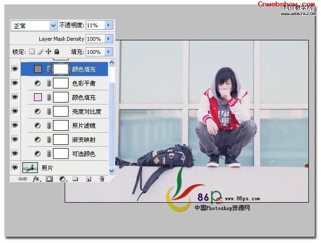Image resolution: width=321 pixels, height=243 pixels.
Task: Create new fill or adjustment layer icon
Action: coord(62,179)
